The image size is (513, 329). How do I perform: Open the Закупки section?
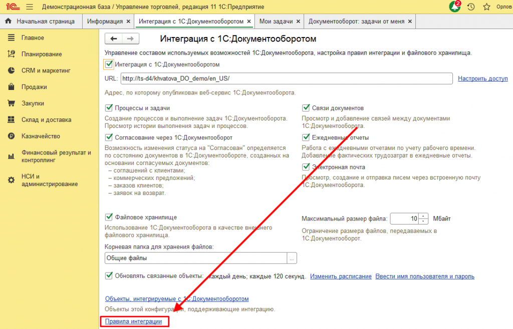tap(33, 103)
